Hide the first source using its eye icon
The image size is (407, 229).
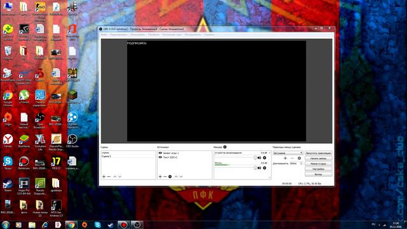point(160,153)
